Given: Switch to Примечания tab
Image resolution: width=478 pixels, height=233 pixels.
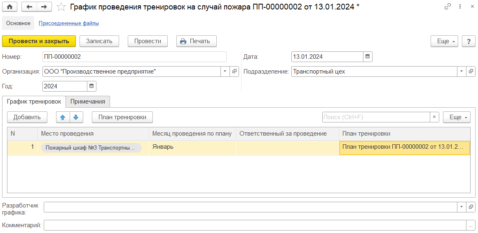Looking at the screenshot, I should [88, 102].
